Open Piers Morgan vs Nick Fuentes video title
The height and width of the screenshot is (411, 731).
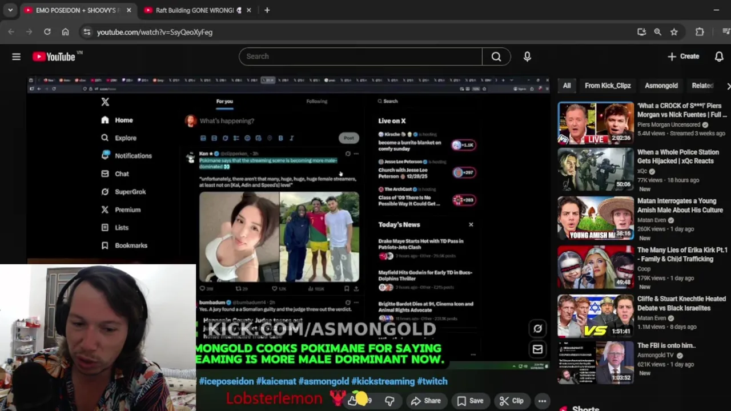tap(681, 110)
